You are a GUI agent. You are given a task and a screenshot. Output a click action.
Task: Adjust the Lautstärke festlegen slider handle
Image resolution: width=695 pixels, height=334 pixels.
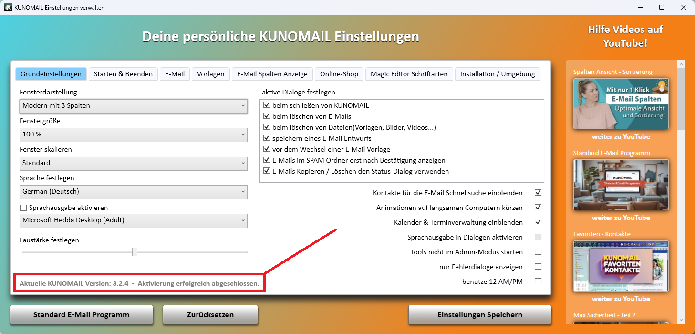coord(135,251)
